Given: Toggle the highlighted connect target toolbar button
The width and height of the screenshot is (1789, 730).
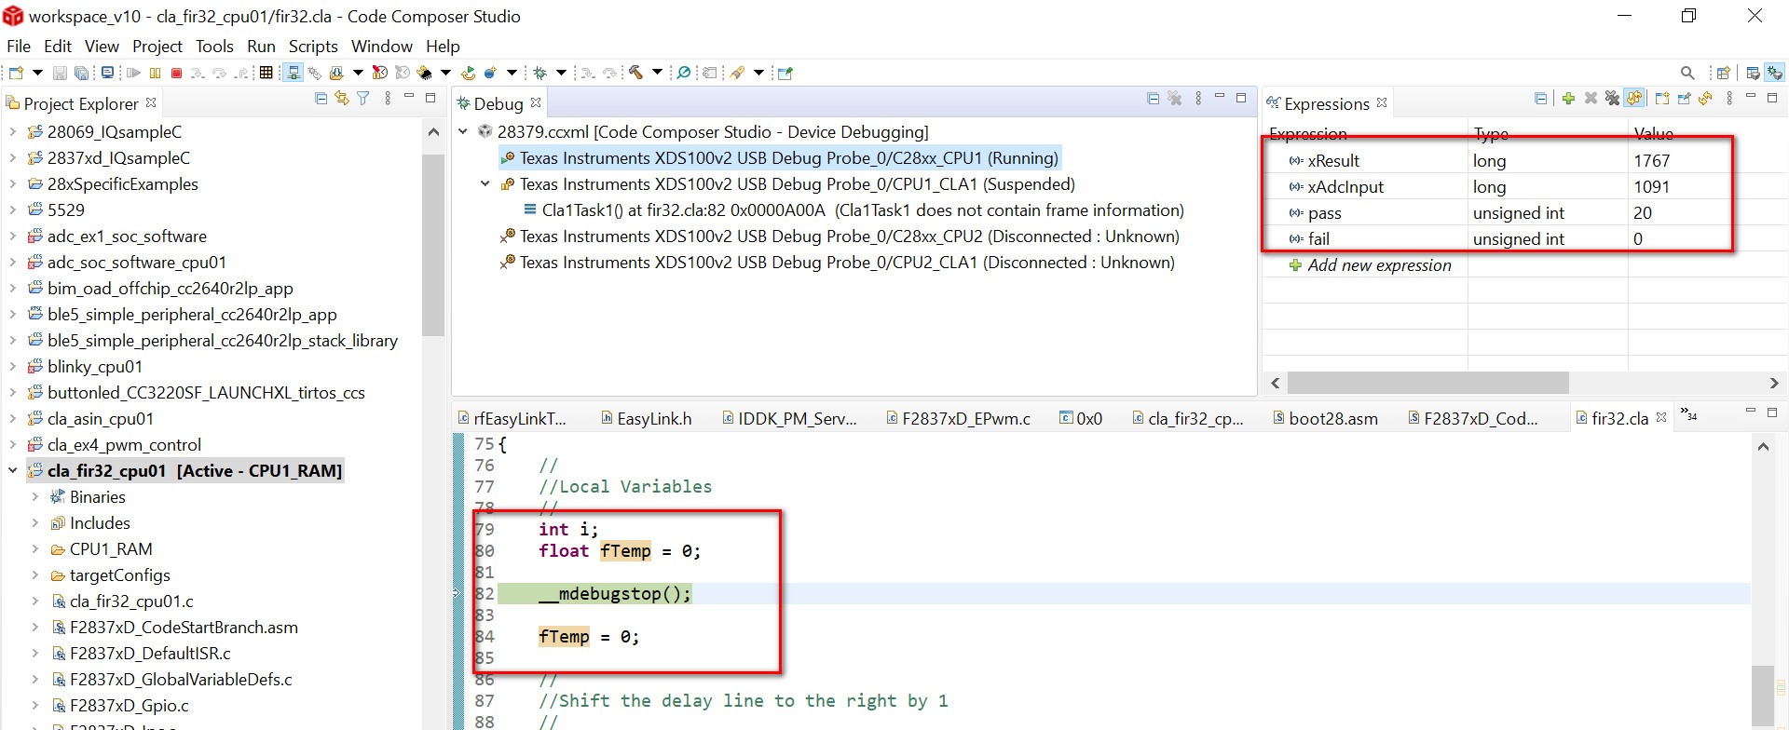Looking at the screenshot, I should (293, 73).
